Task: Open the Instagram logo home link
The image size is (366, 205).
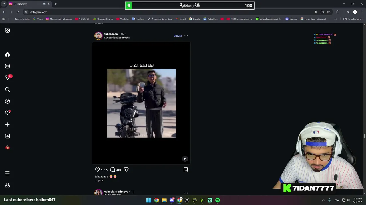Action: 7,30
